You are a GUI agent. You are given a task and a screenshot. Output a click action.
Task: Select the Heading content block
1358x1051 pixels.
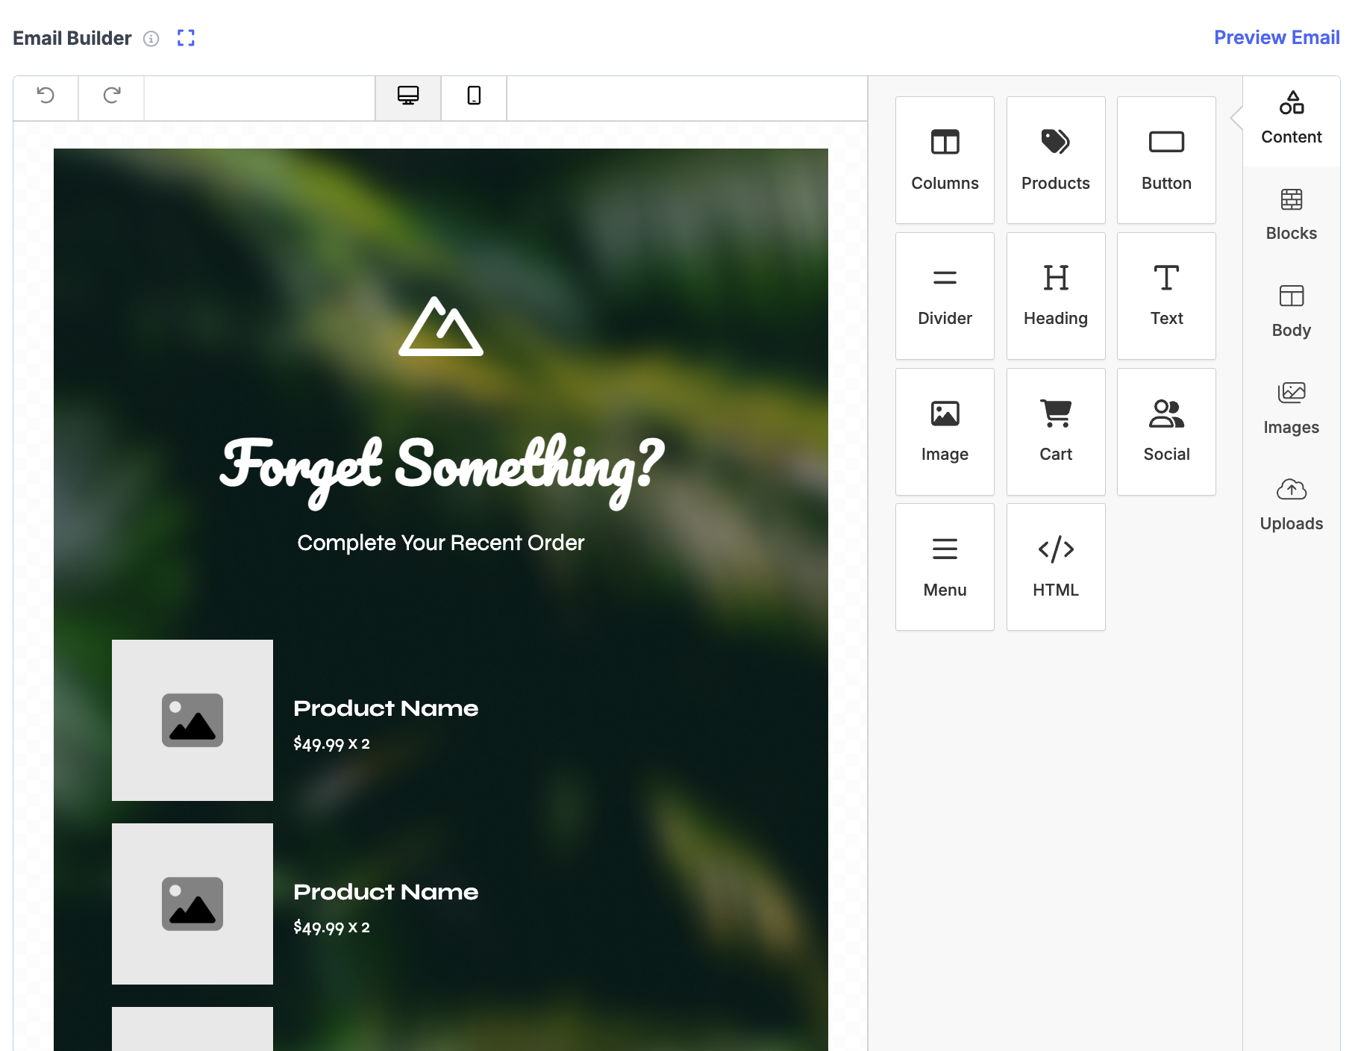click(1056, 296)
